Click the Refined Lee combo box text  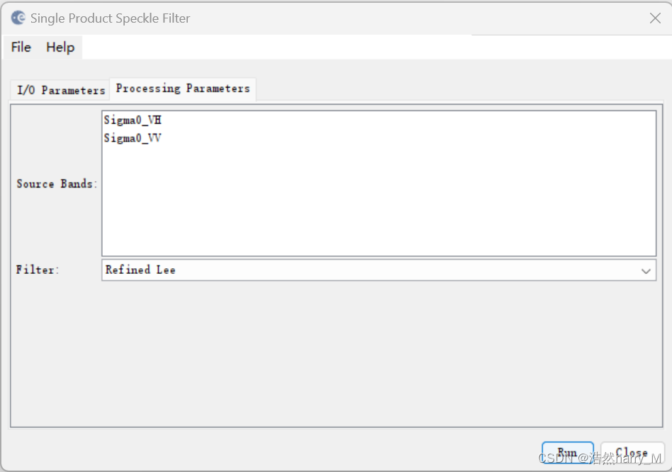(x=140, y=270)
